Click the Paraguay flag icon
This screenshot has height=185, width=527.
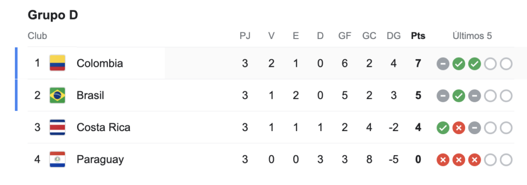point(57,159)
